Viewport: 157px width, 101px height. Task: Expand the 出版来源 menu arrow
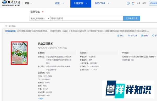pyautogui.click(x=87, y=3)
